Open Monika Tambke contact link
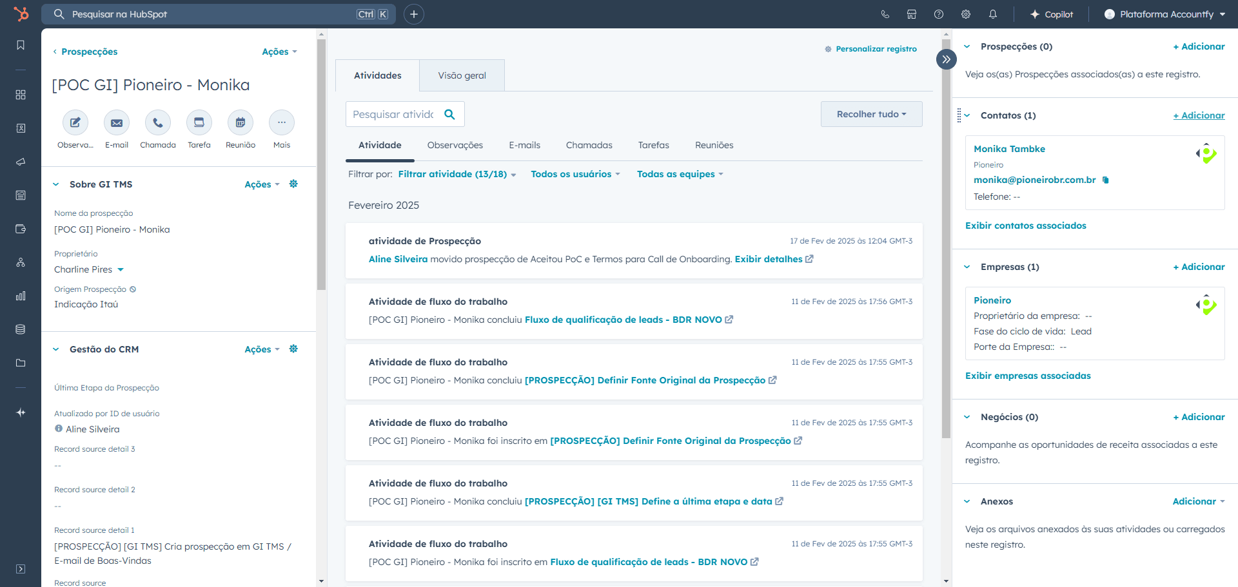This screenshot has height=587, width=1238. click(1009, 149)
